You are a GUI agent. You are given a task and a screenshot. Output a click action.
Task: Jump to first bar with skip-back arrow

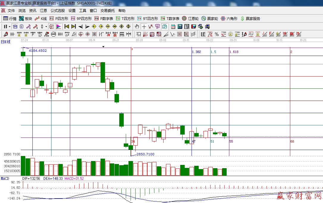click(x=67, y=26)
